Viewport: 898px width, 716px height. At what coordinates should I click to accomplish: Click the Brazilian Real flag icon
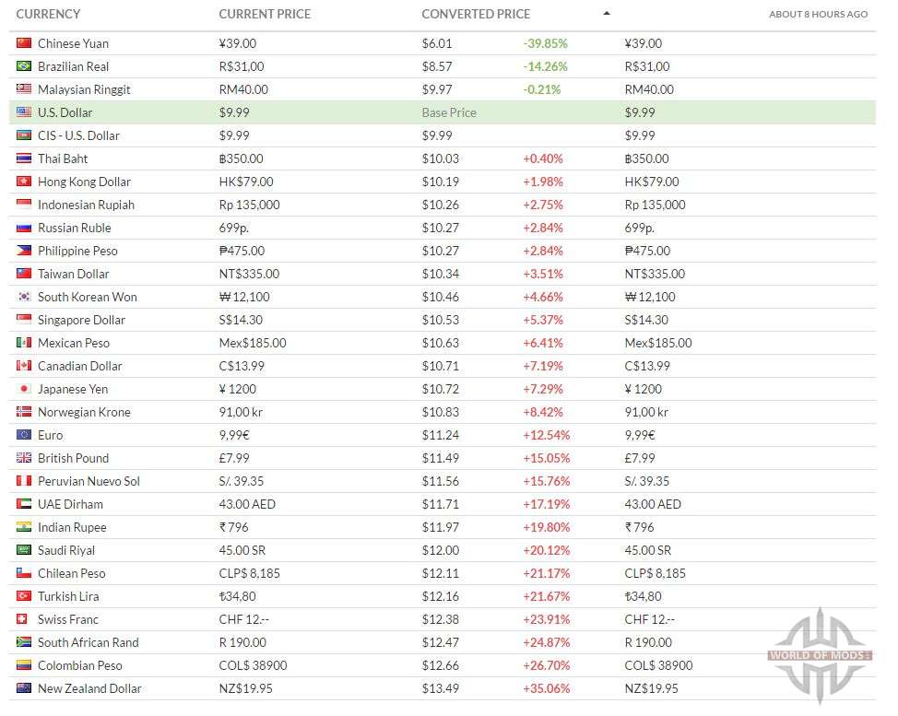(24, 65)
